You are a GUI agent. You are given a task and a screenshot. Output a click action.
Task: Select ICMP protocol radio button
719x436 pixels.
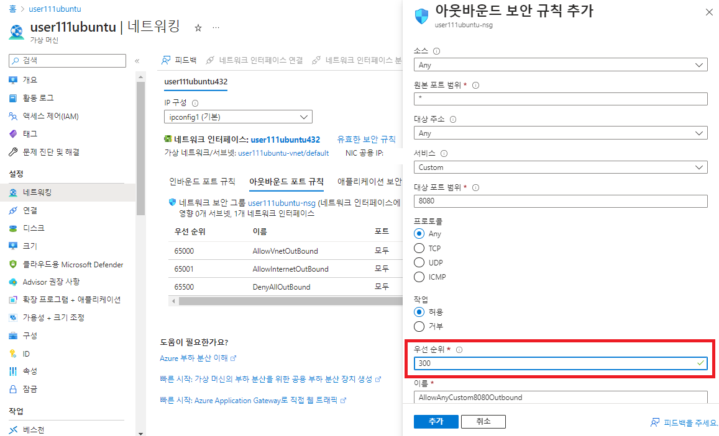coord(419,277)
